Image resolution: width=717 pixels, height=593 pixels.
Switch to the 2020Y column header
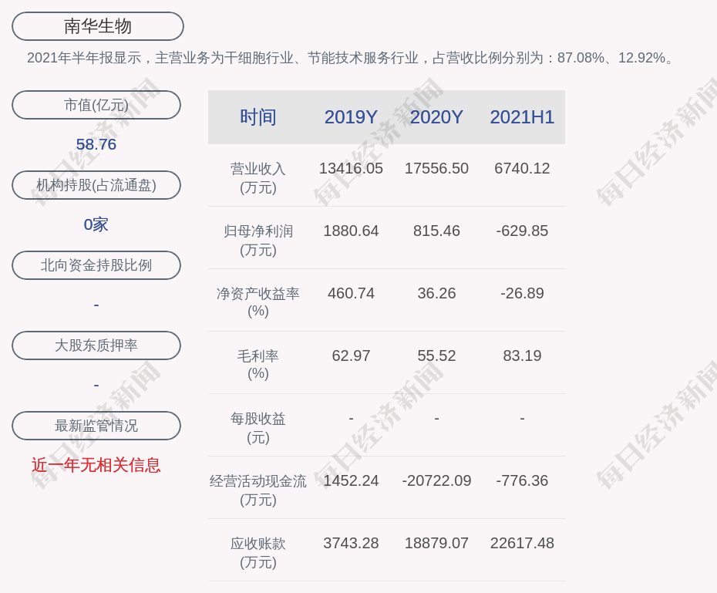436,117
